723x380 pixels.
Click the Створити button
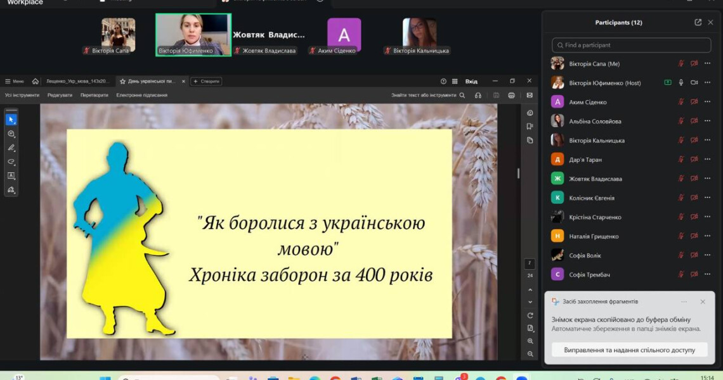point(206,81)
